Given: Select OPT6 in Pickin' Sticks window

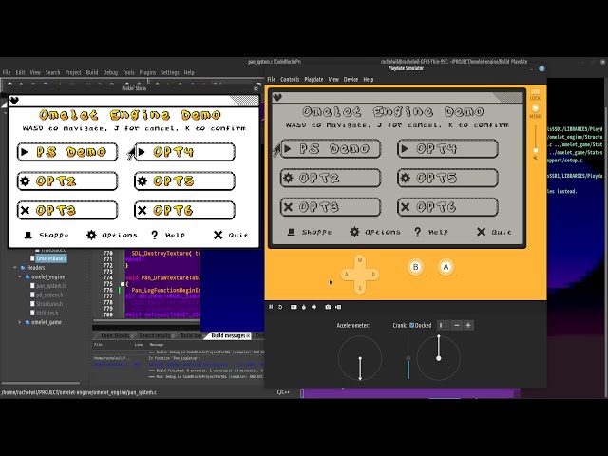Looking at the screenshot, I should coord(184,210).
